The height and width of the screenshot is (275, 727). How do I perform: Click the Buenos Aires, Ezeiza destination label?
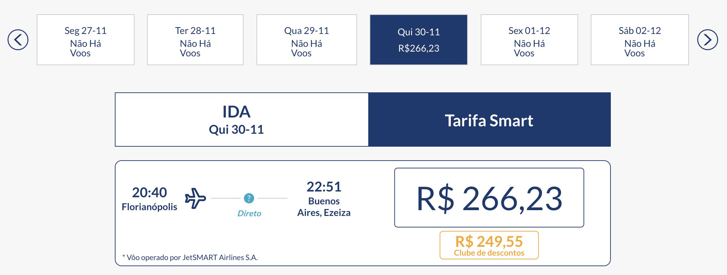click(x=324, y=207)
